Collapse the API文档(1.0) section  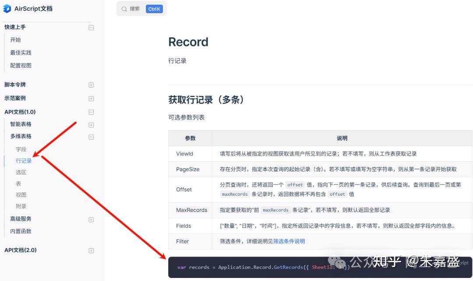91,112
